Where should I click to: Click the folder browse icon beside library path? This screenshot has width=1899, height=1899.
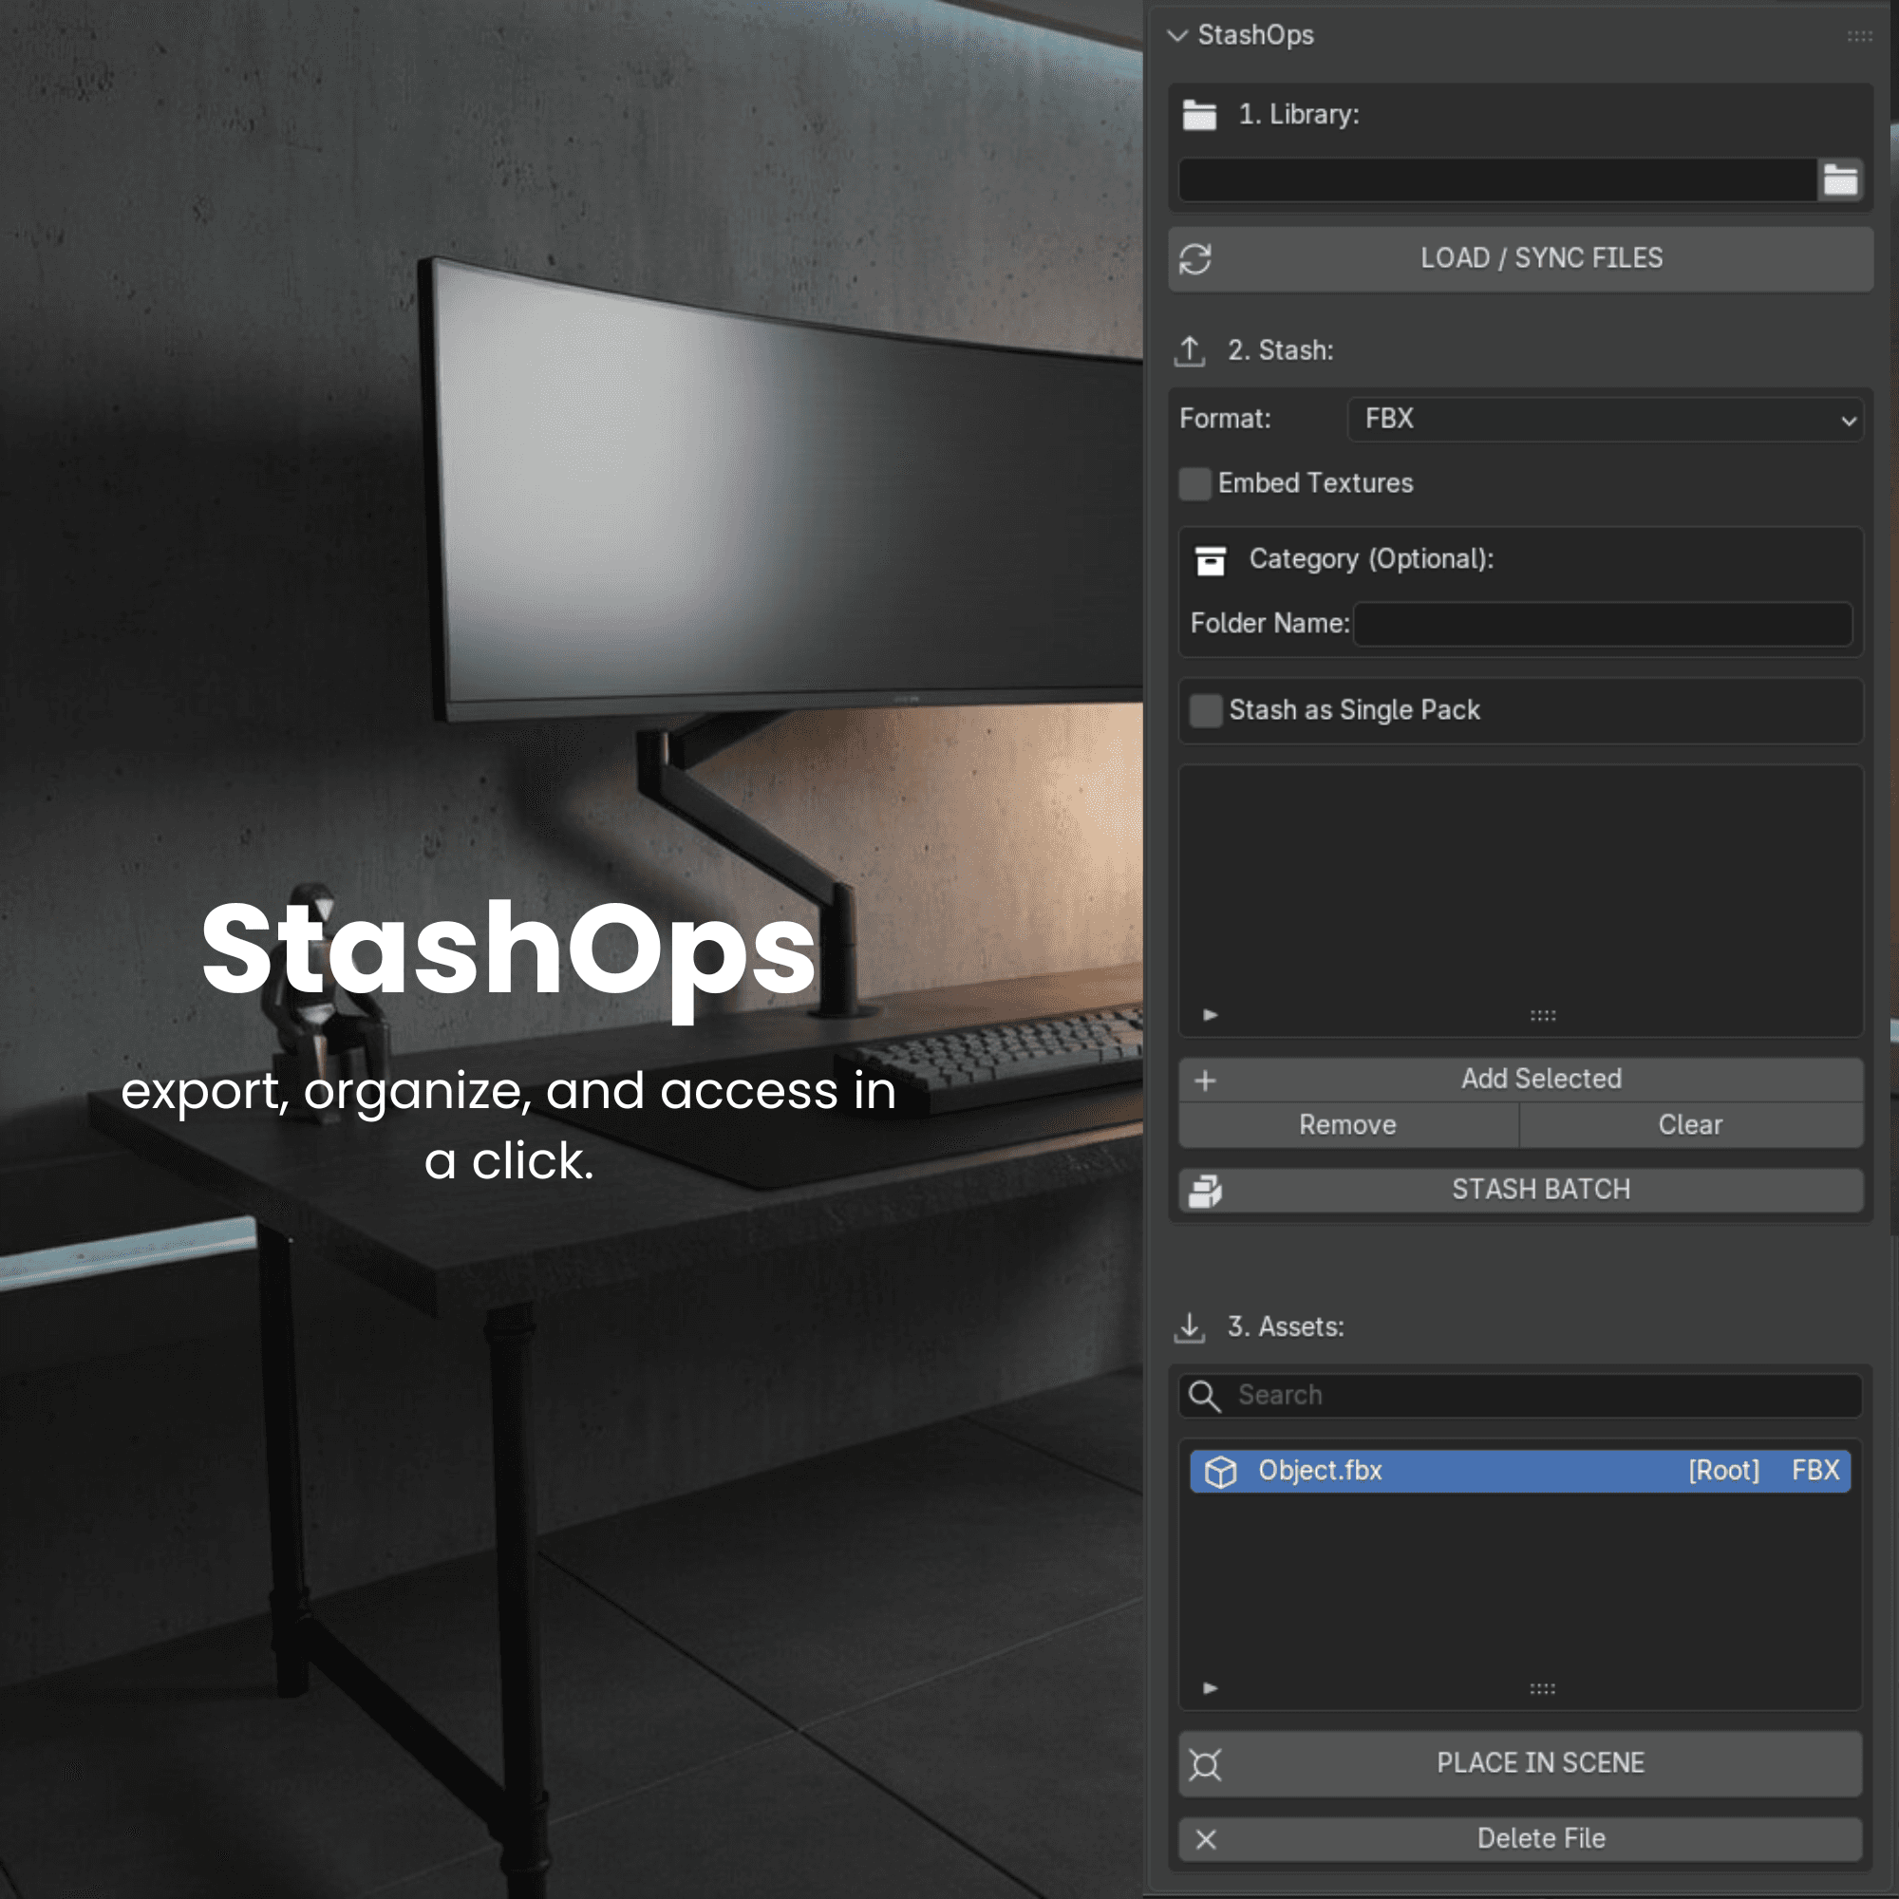1840,179
